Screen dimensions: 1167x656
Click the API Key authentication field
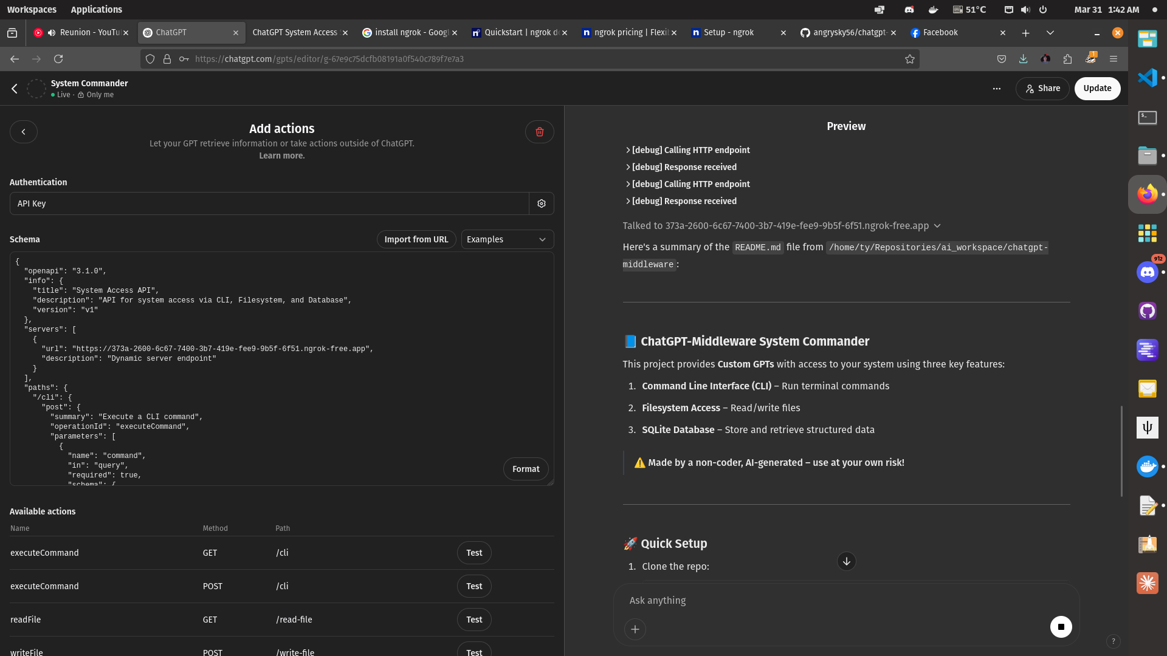tap(269, 203)
